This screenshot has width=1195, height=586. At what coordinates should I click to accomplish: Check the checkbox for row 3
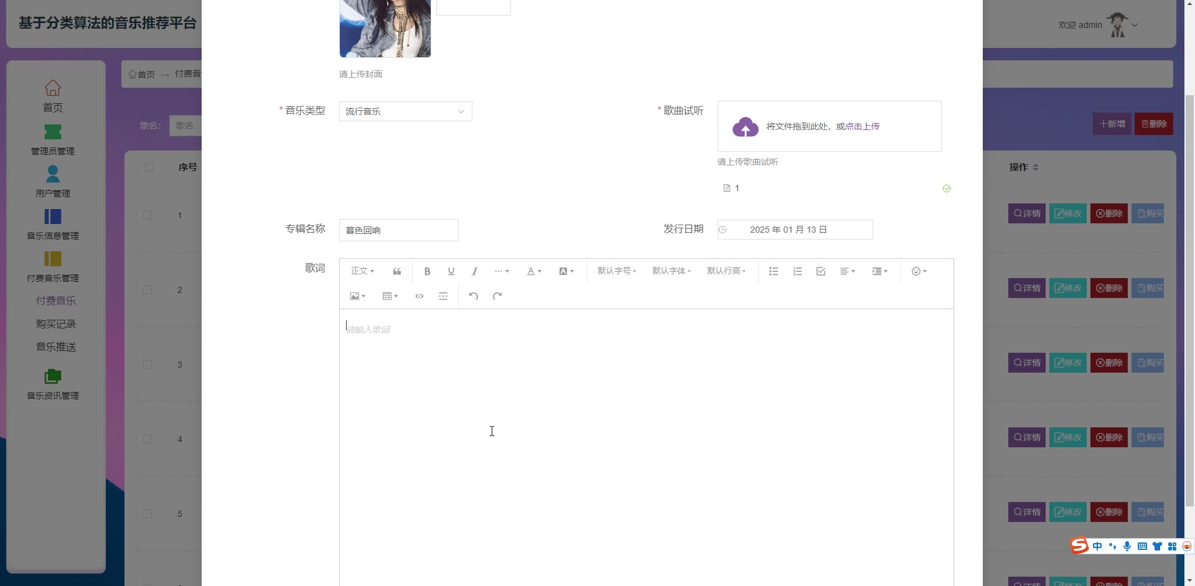tap(148, 365)
